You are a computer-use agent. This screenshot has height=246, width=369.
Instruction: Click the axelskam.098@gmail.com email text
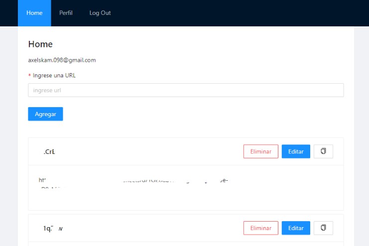point(62,60)
